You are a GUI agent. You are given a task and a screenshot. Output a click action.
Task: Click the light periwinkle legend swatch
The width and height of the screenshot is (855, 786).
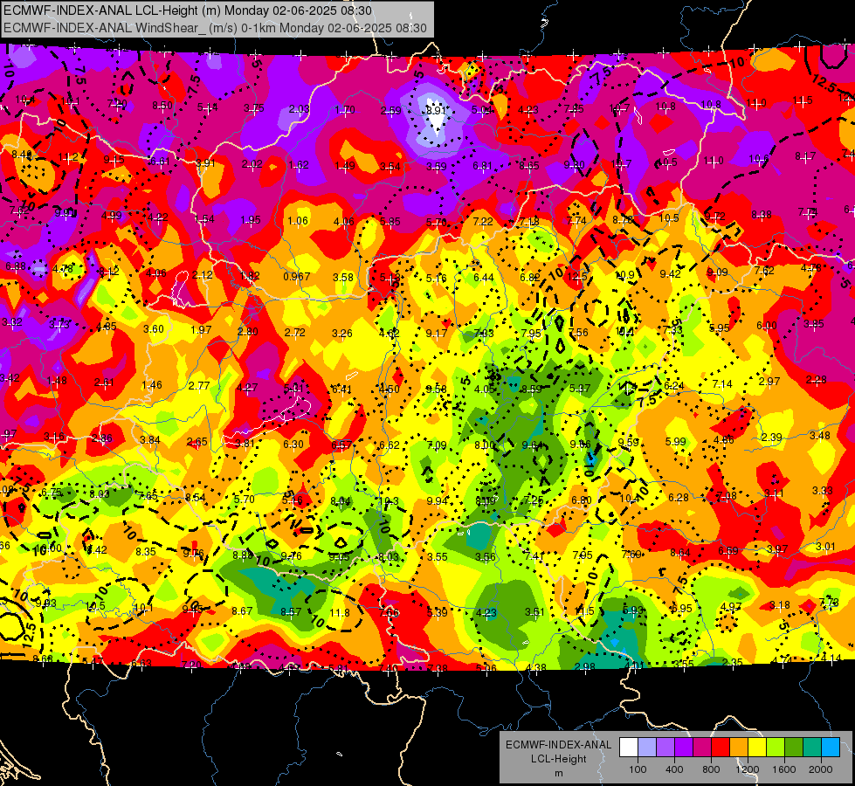(x=647, y=748)
